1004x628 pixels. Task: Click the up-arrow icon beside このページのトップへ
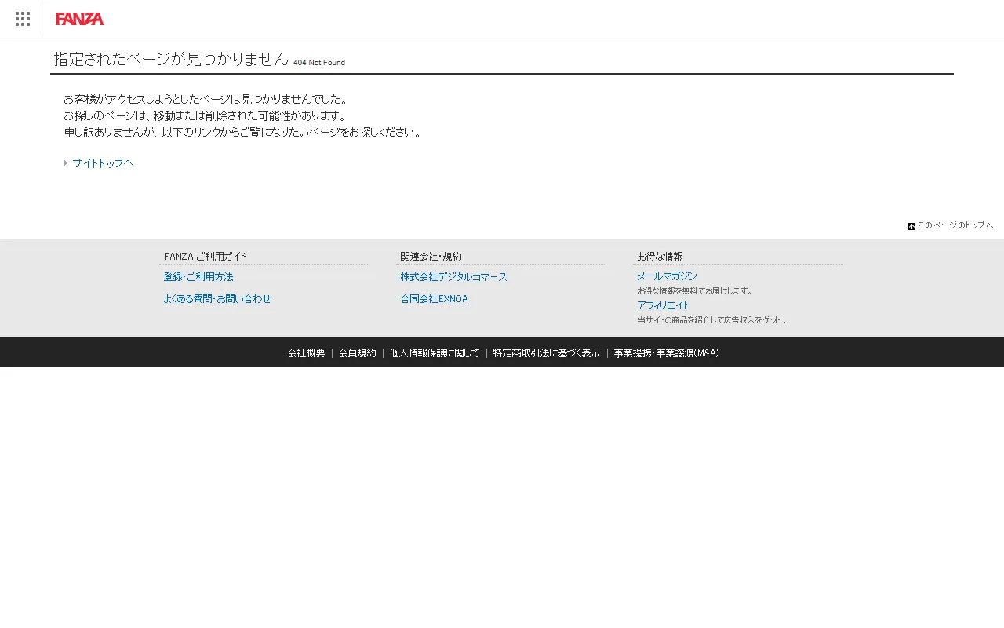911,226
